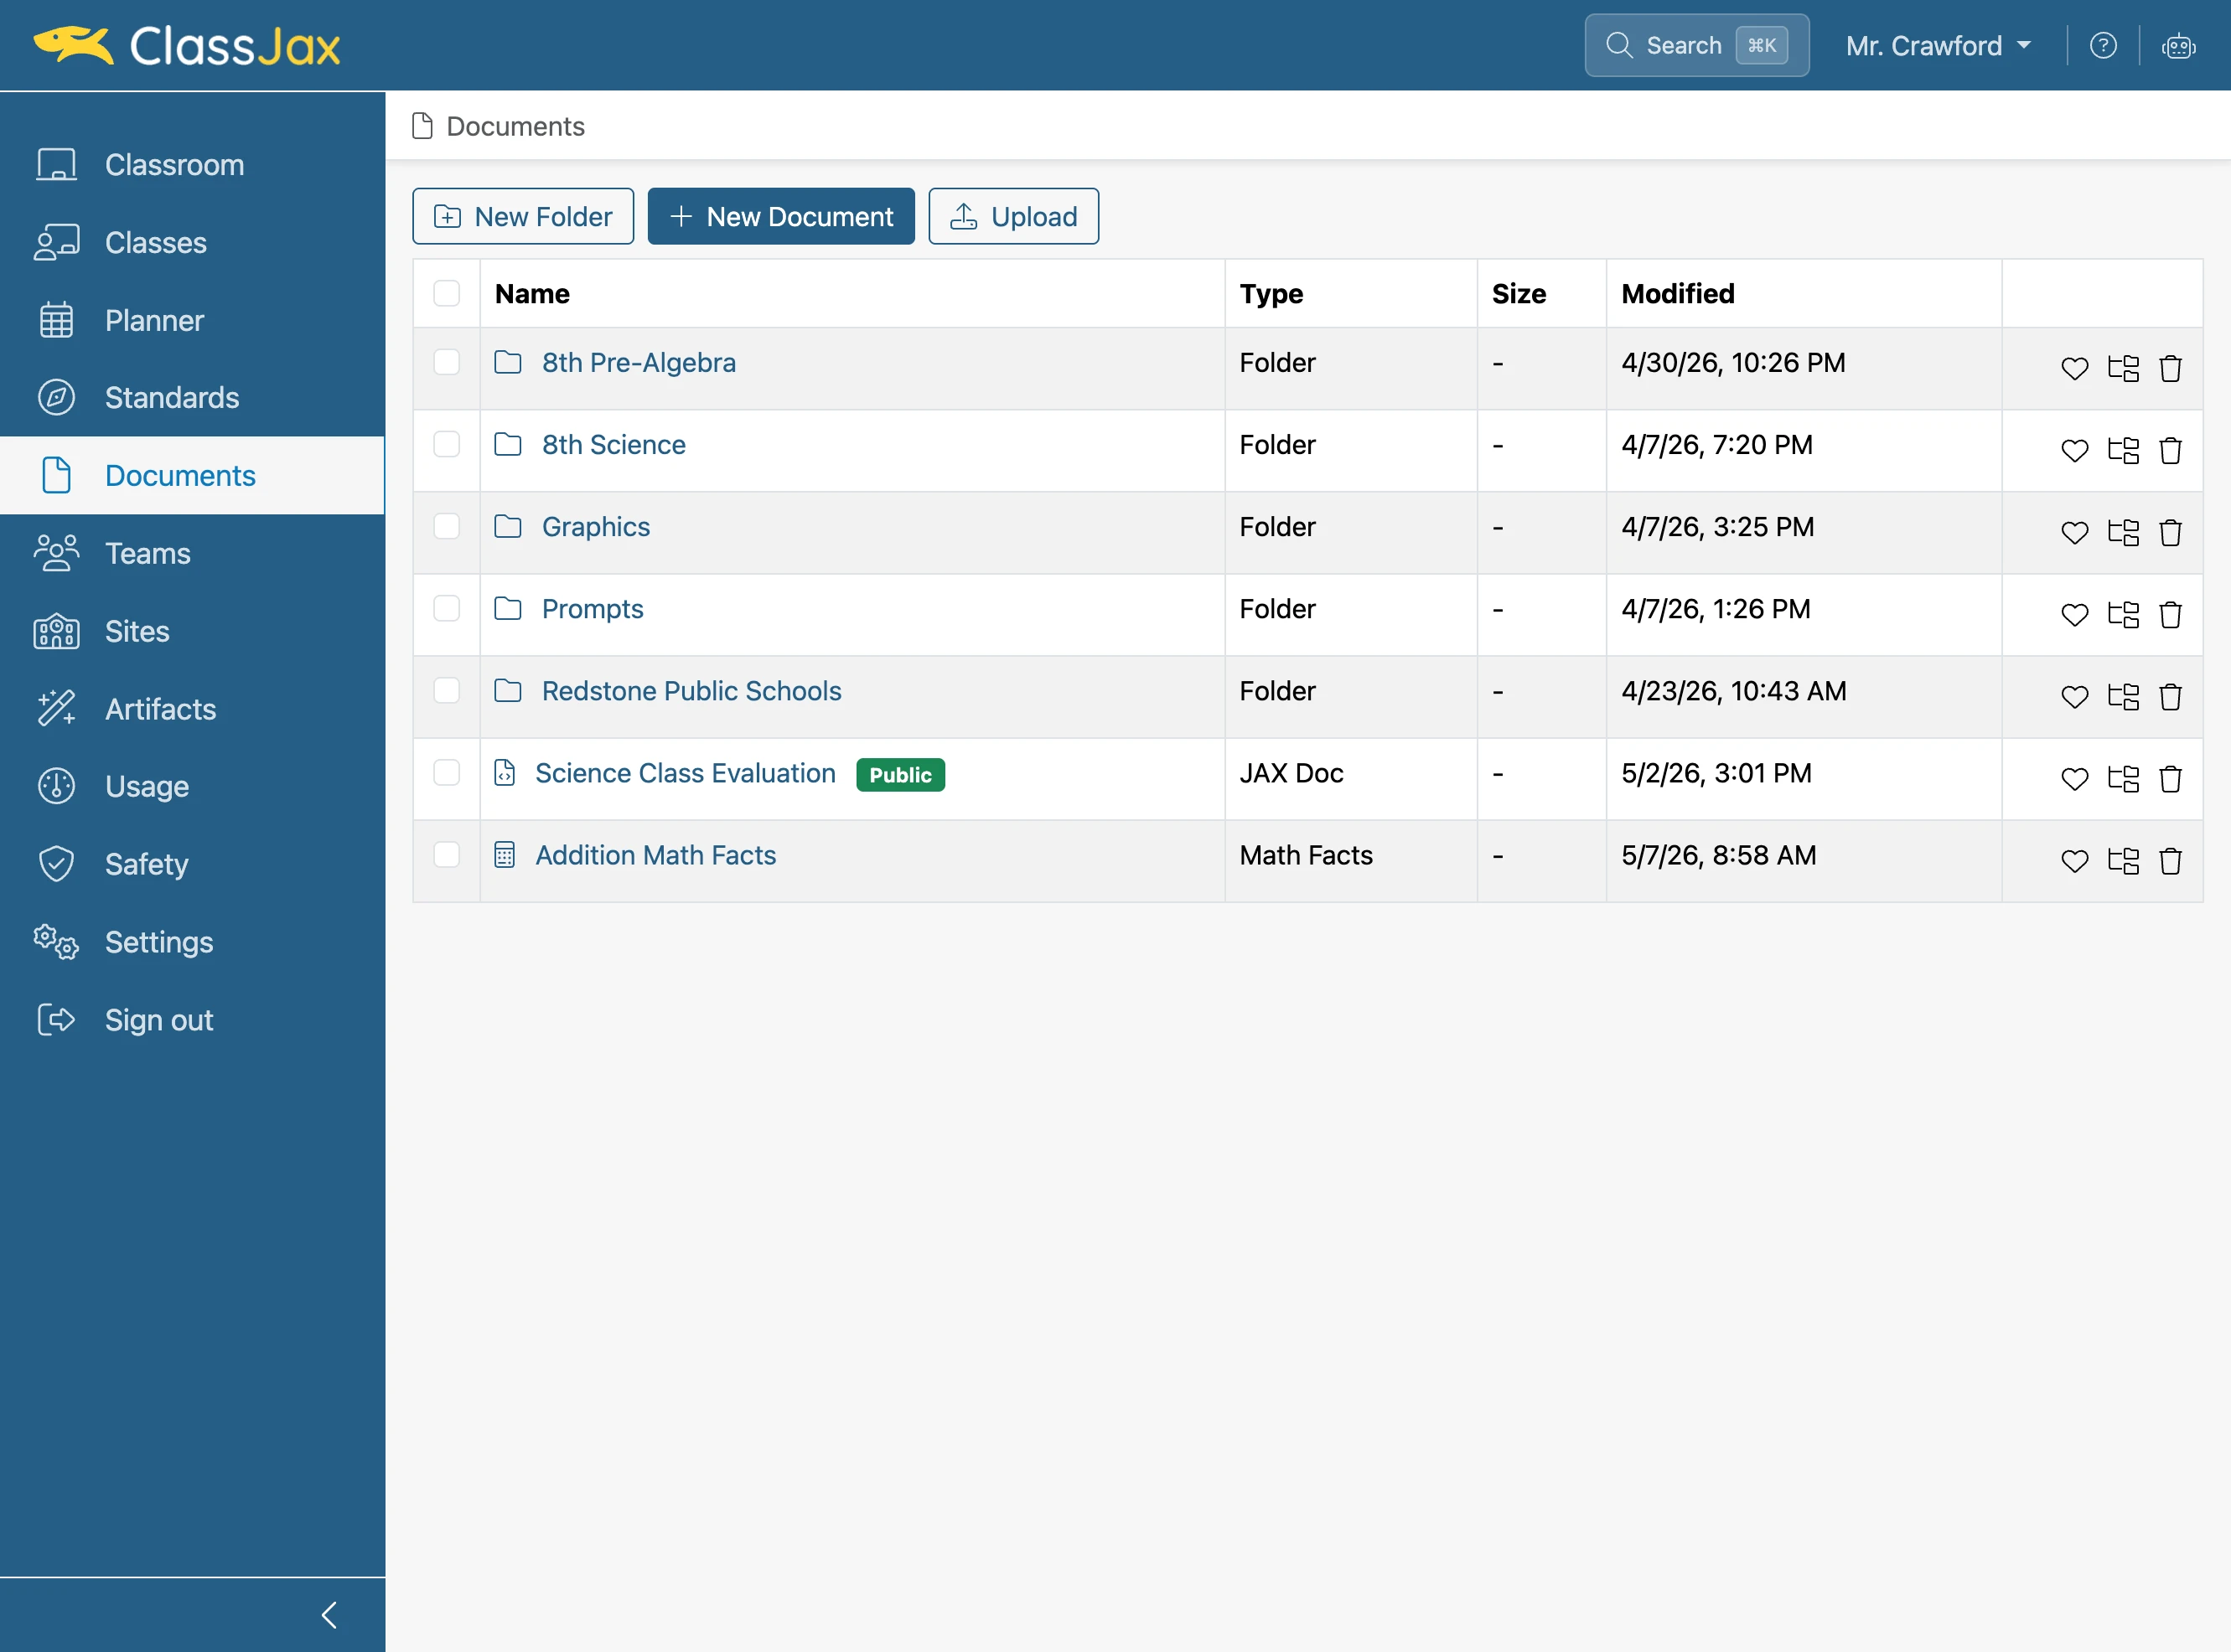Image resolution: width=2231 pixels, height=1652 pixels.
Task: Favorite the 8th Pre-Algebra folder
Action: [2074, 368]
